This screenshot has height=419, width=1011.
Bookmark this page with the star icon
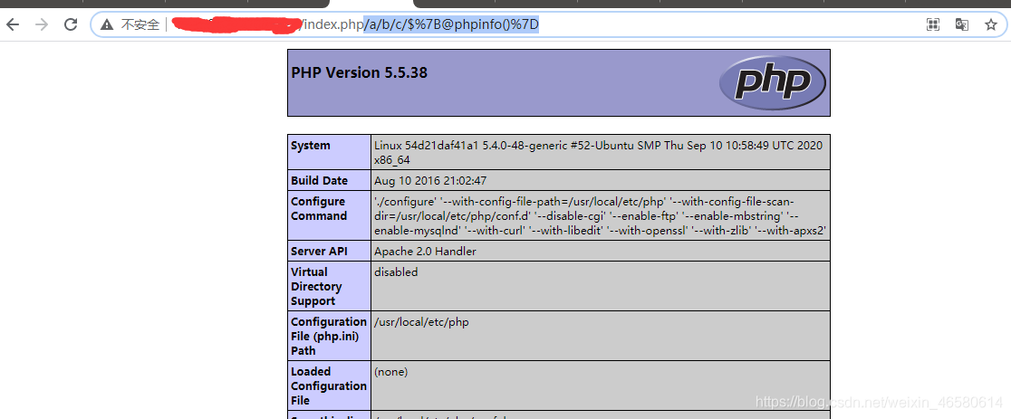click(x=991, y=25)
